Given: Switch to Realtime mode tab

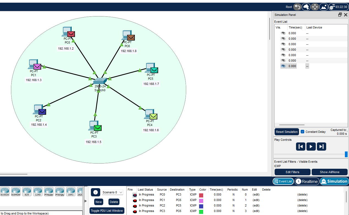Looking at the screenshot, I should (307, 181).
